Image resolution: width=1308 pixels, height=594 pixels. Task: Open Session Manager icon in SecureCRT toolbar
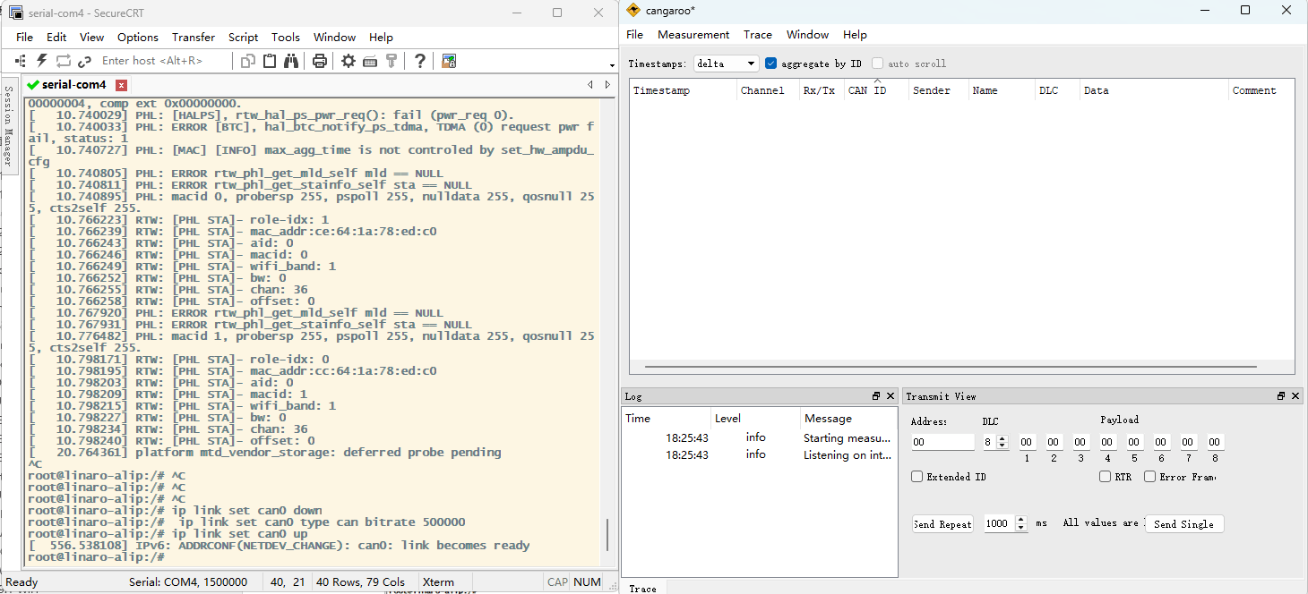(20, 61)
